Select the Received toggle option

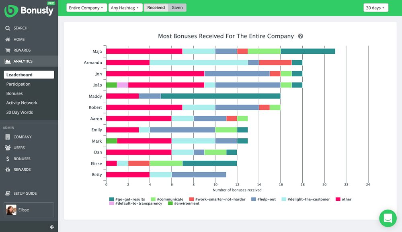[156, 8]
